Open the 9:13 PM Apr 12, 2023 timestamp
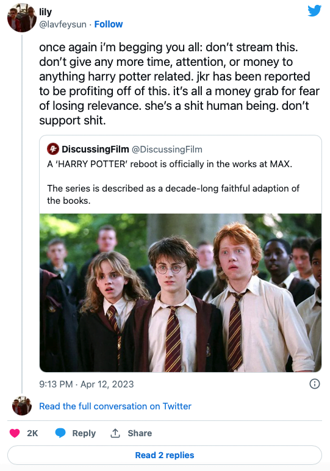Screen dimensions: 330x471 click(x=87, y=384)
